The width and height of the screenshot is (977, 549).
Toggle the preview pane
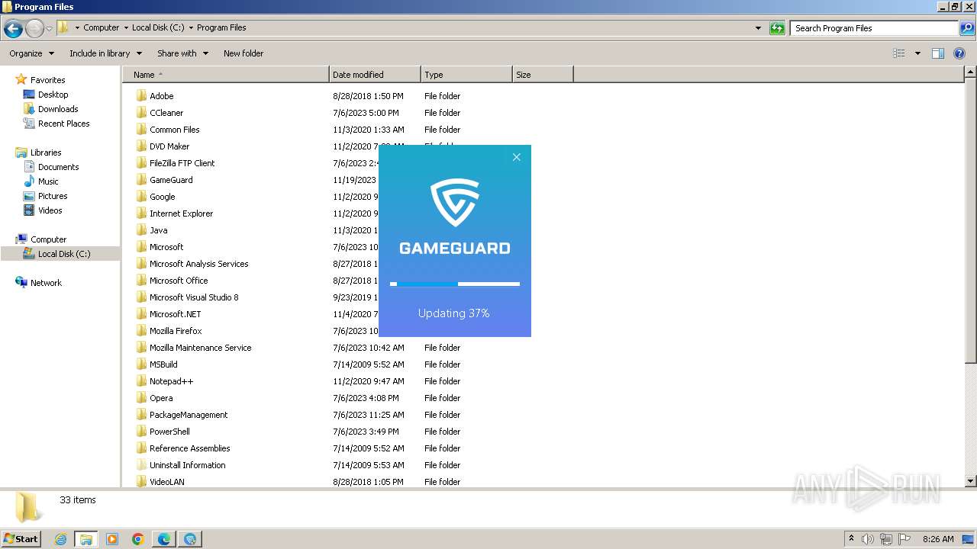click(938, 53)
